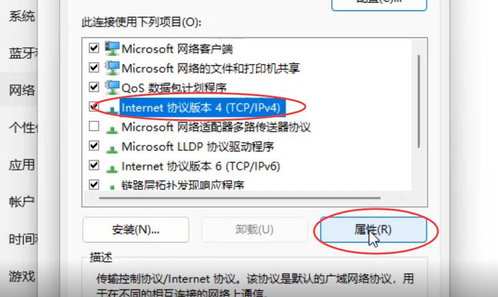This screenshot has height=297, width=498.
Task: Click the Microsoft 网络客户端 computer icon
Action: (111, 48)
